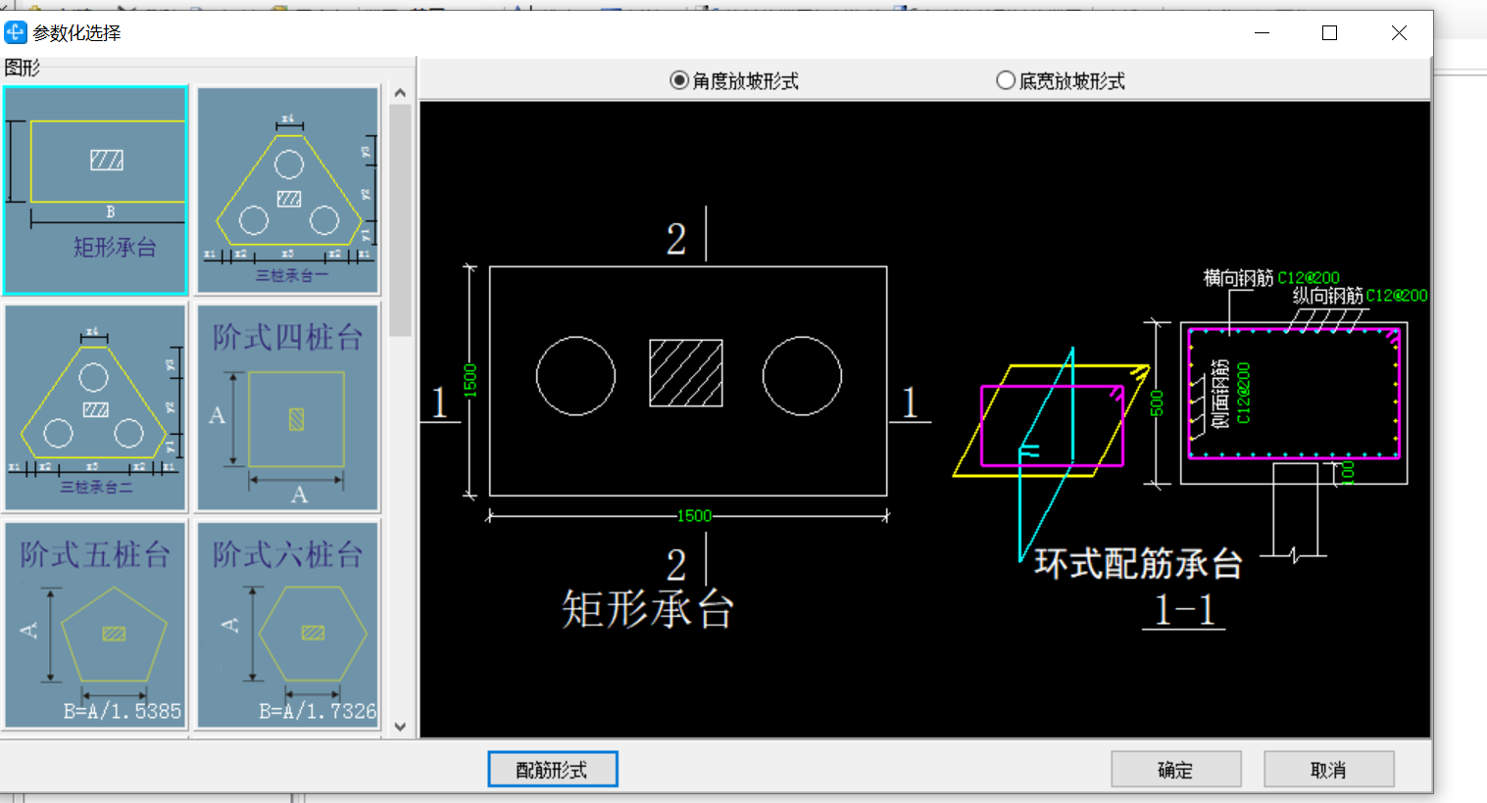Click the shape list scrollbar thumb
The width and height of the screenshot is (1487, 803).
400,219
